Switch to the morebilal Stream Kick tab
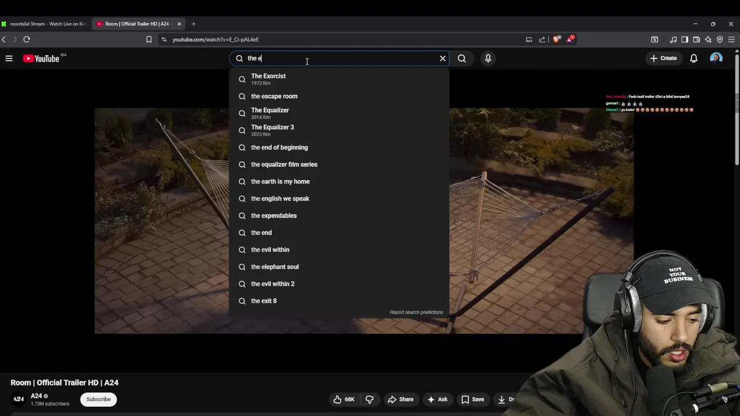The width and height of the screenshot is (740, 416). [43, 24]
